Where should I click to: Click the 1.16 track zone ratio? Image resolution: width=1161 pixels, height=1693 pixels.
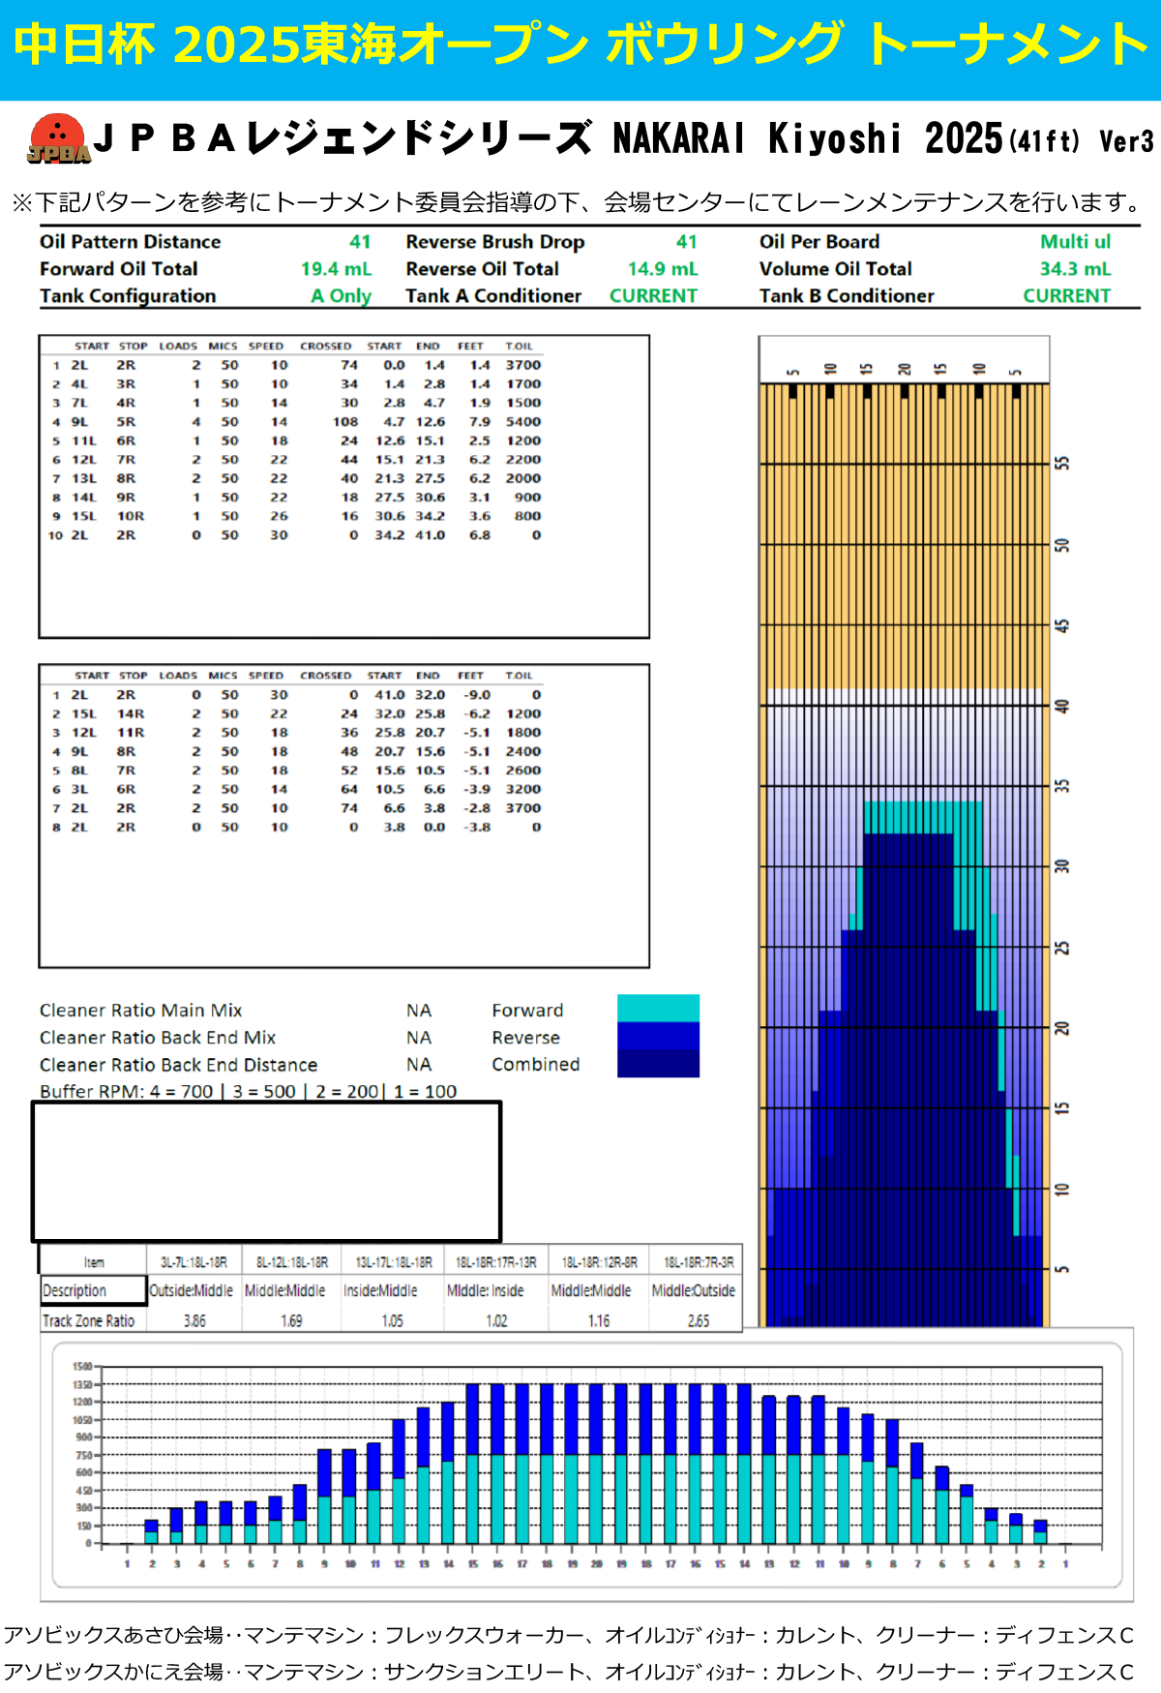[599, 1321]
